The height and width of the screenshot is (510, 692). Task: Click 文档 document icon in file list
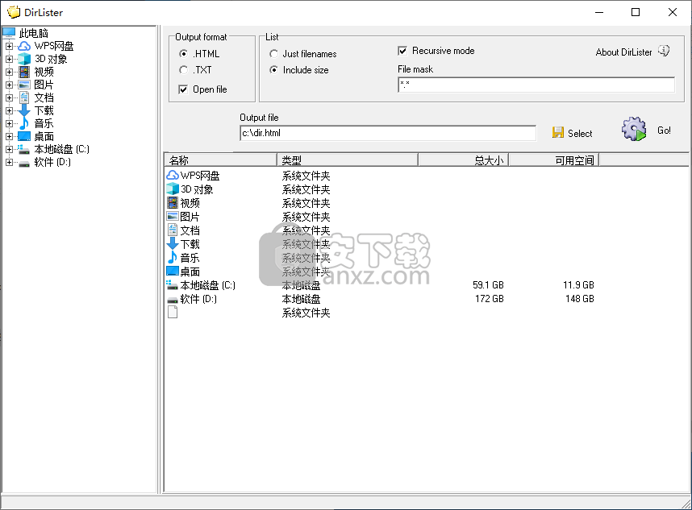click(172, 230)
